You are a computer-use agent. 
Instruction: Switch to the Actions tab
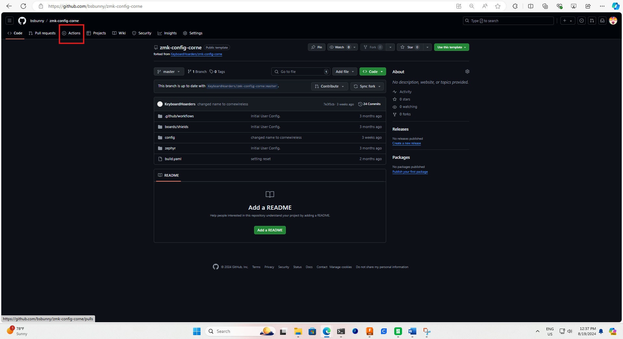[71, 33]
